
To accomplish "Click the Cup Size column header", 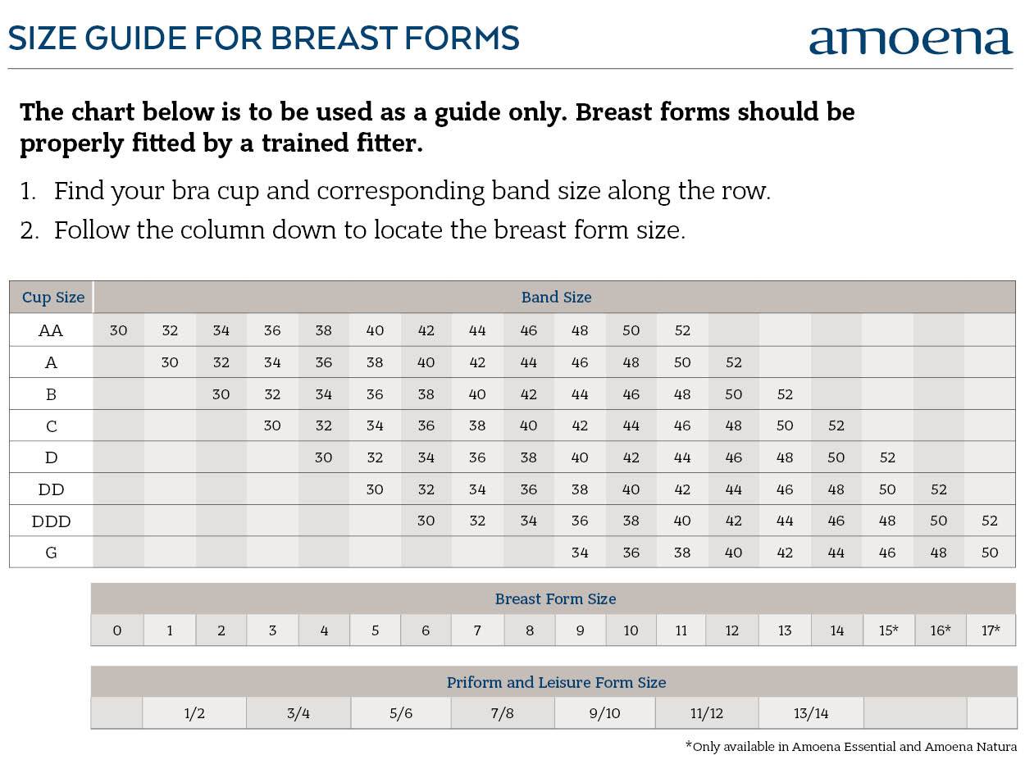I will point(52,298).
